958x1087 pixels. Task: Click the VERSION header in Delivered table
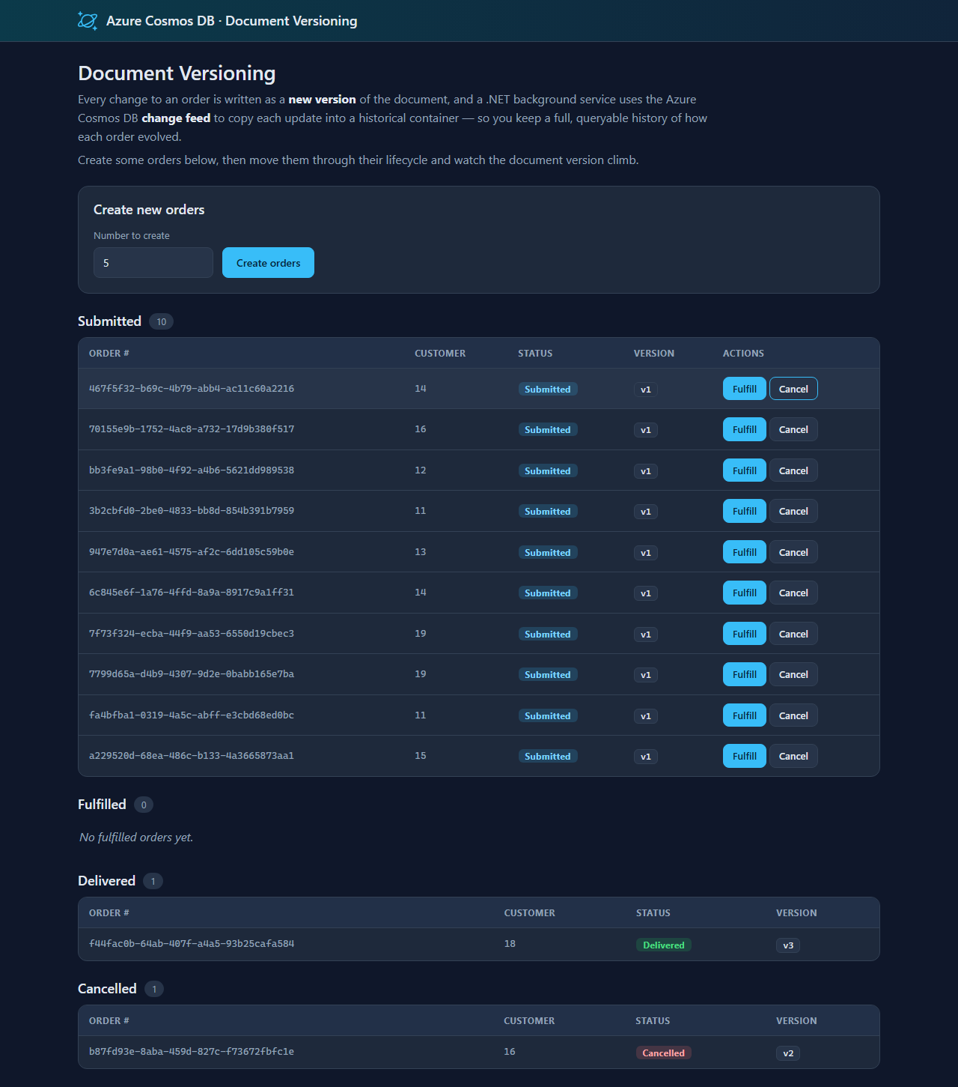pyautogui.click(x=796, y=912)
